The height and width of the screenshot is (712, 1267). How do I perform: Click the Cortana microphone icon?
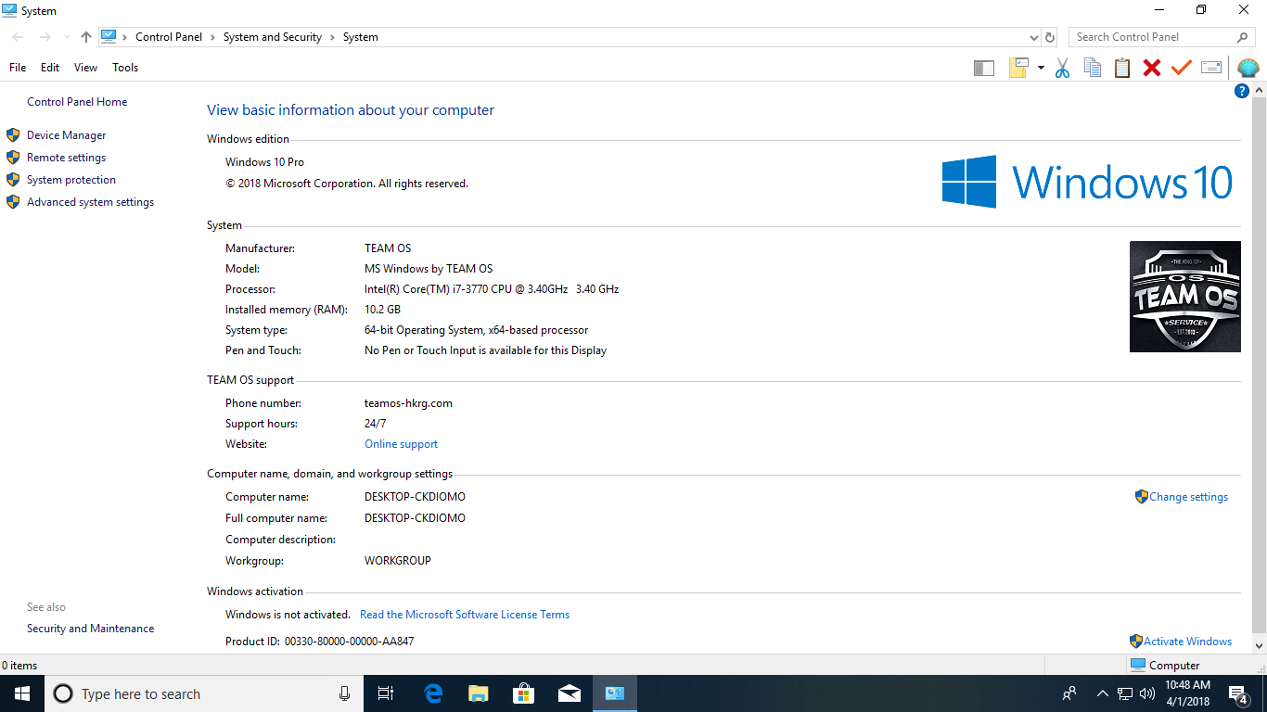344,693
